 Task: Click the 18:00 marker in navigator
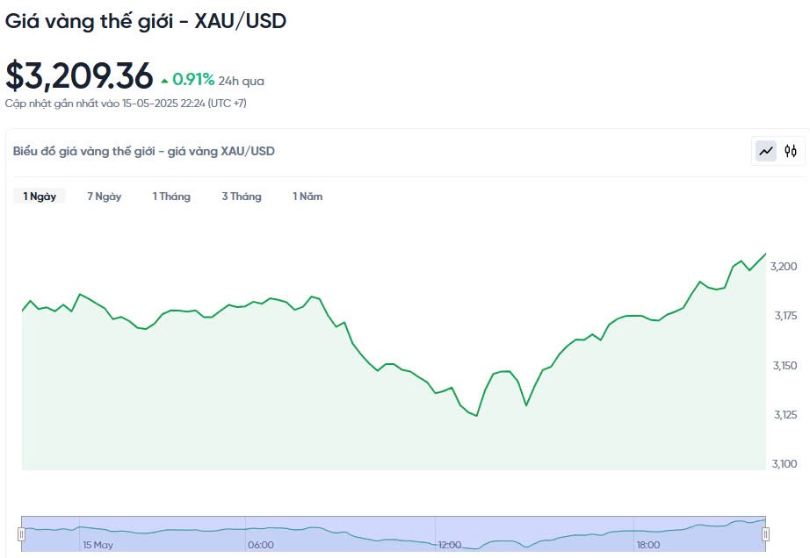648,545
